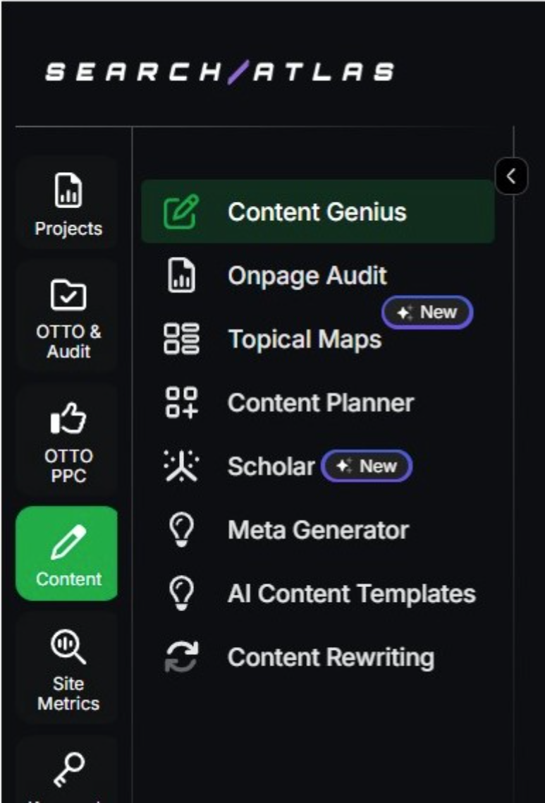Collapse the sidebar with chevron arrow

(x=511, y=176)
